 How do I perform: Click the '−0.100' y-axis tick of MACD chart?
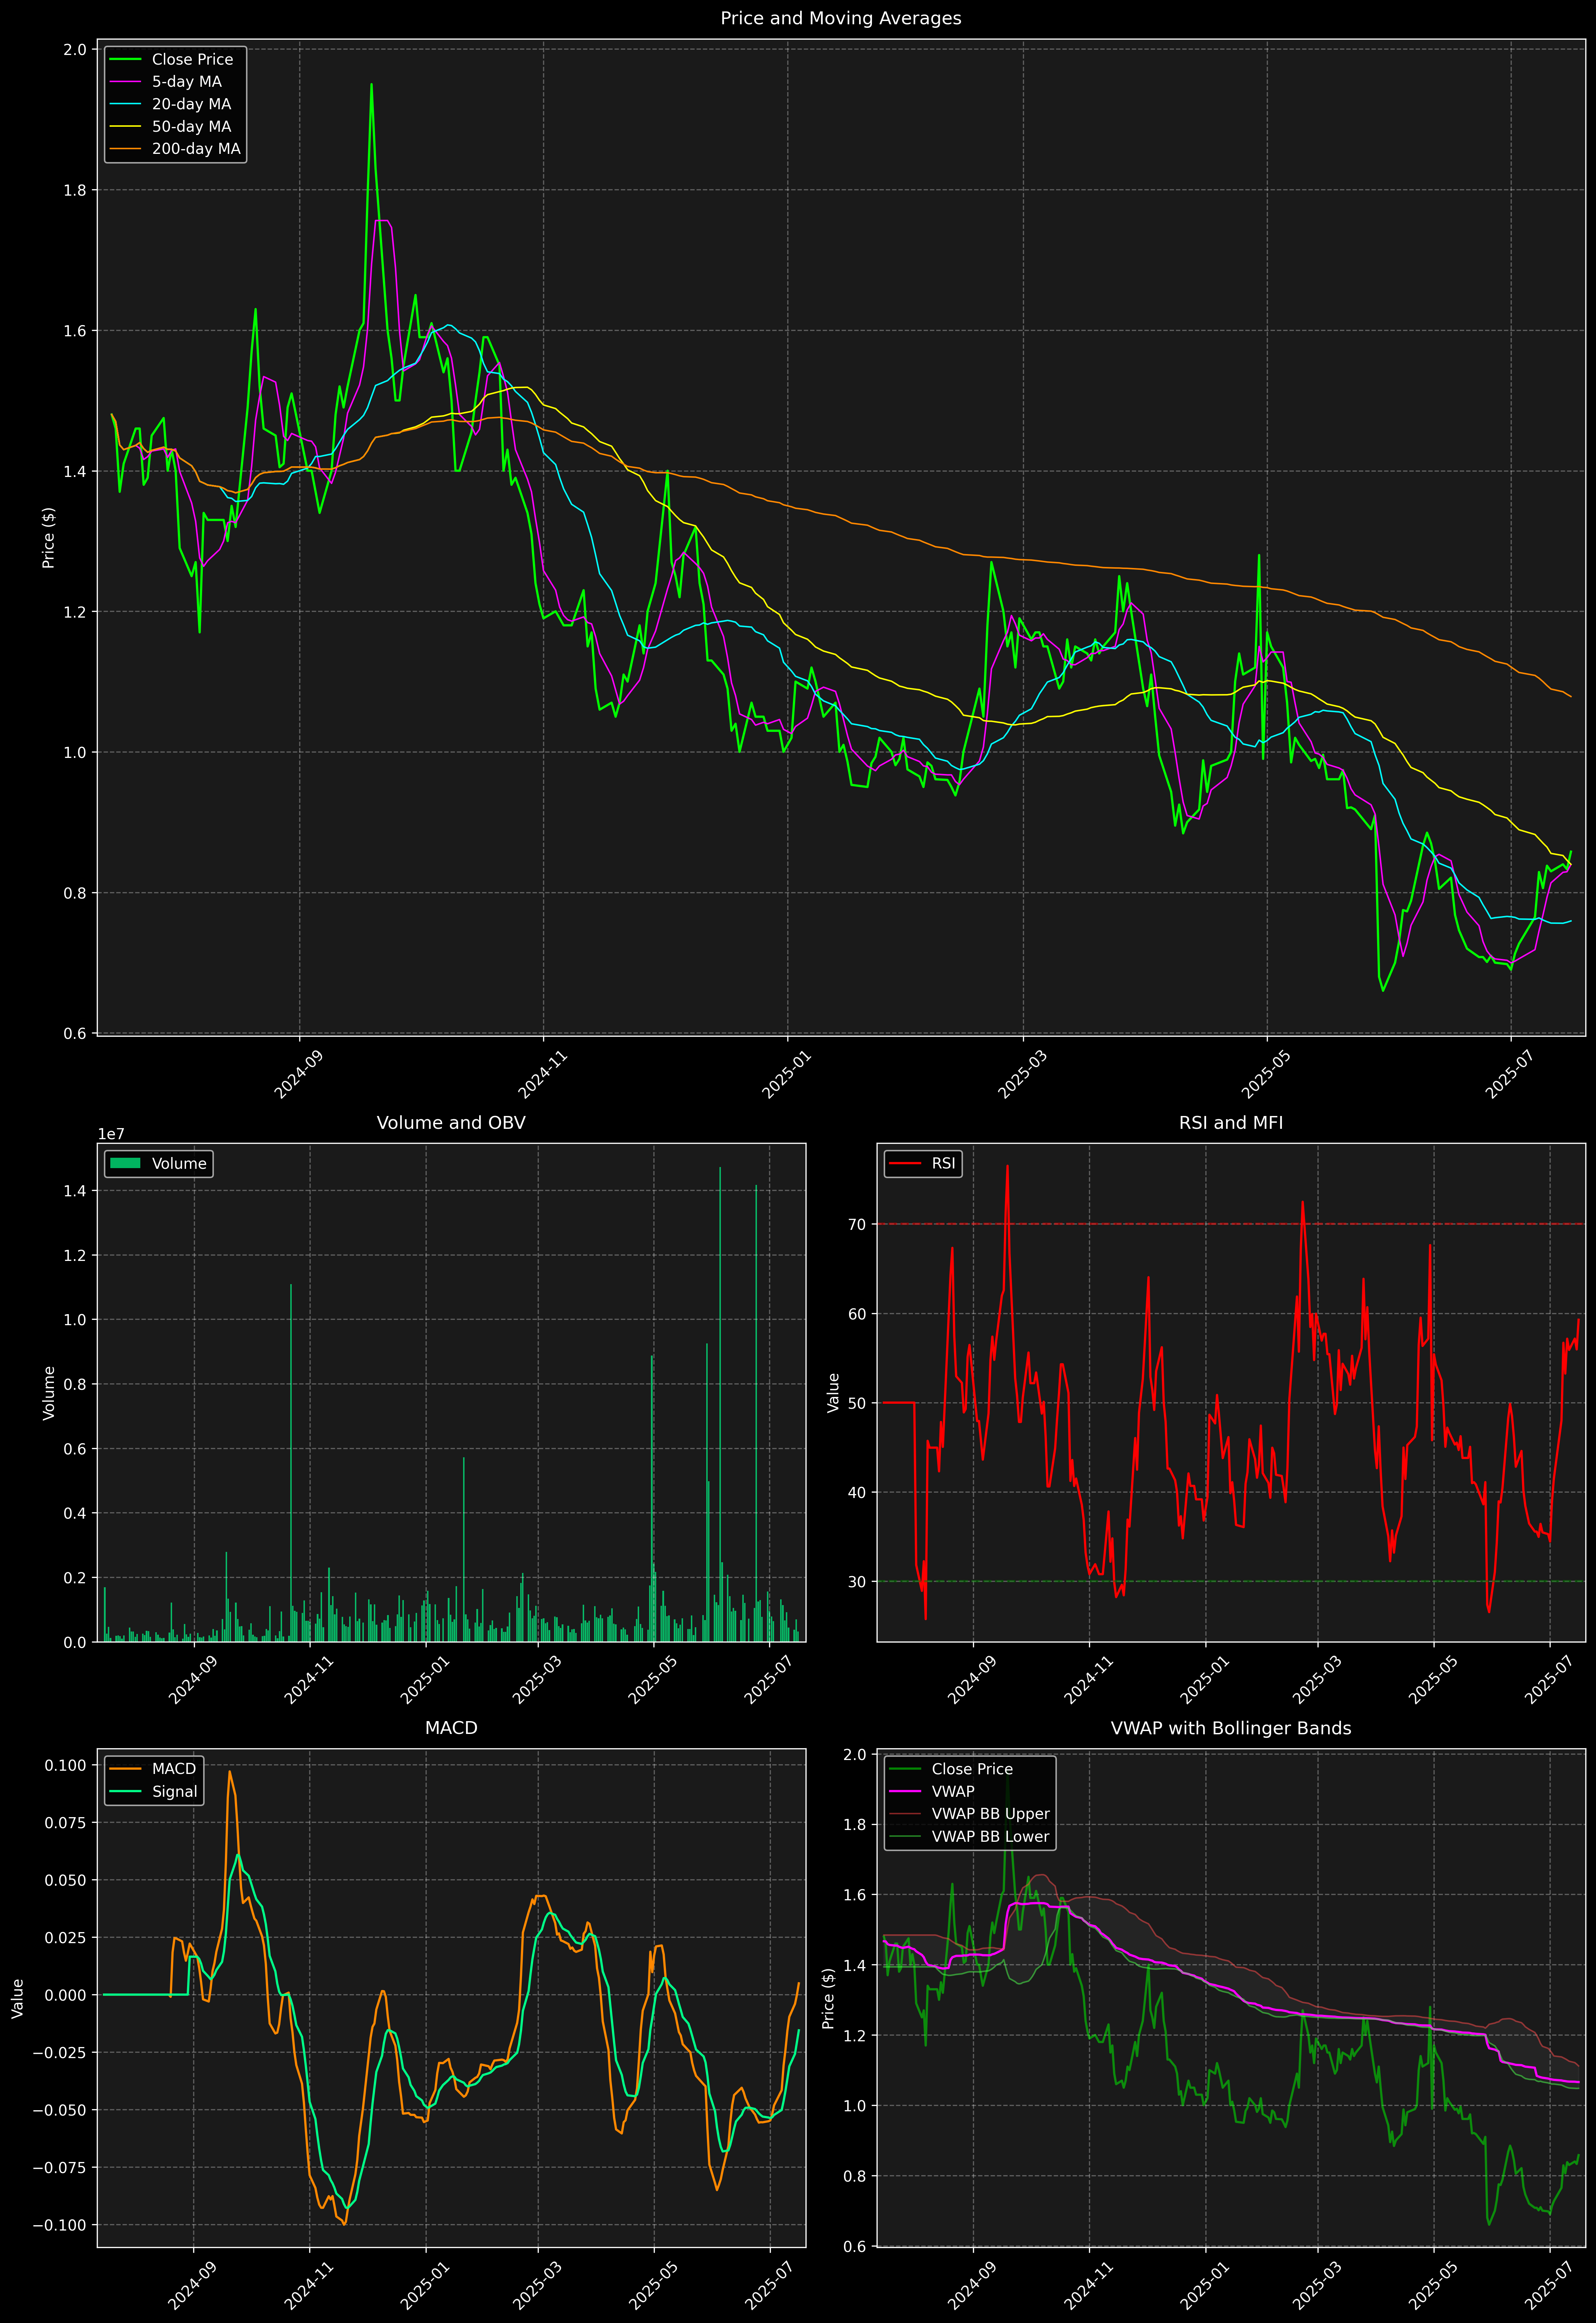click(x=60, y=2226)
